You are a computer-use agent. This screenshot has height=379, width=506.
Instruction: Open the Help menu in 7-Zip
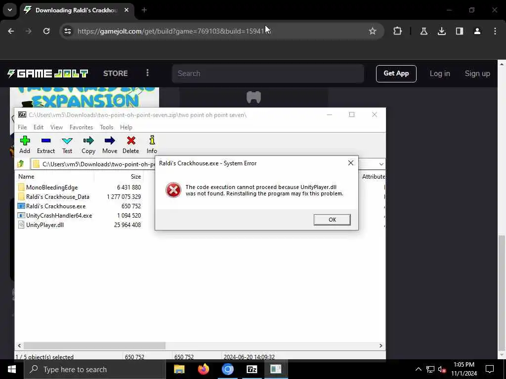point(126,127)
